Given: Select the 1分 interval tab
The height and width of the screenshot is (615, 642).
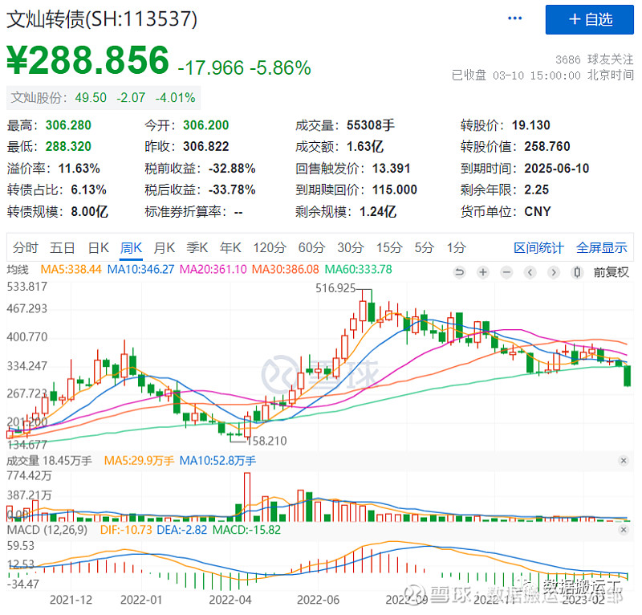Looking at the screenshot, I should [x=456, y=247].
